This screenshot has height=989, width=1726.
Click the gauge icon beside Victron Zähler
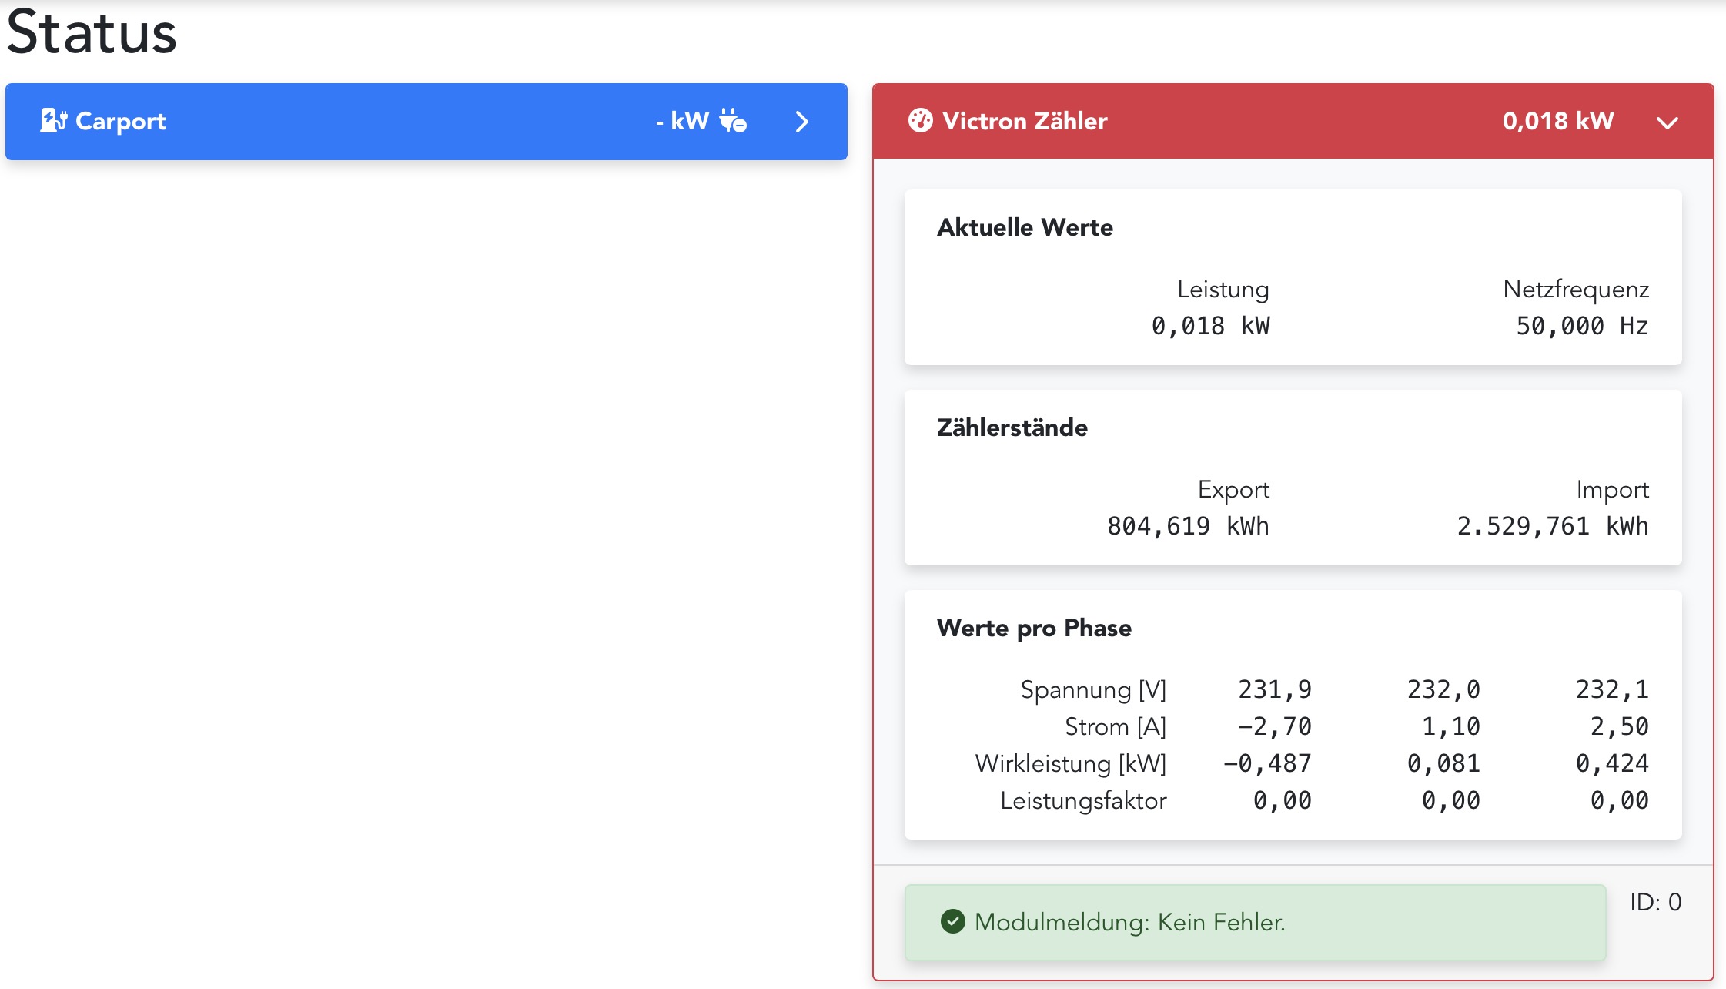point(920,121)
